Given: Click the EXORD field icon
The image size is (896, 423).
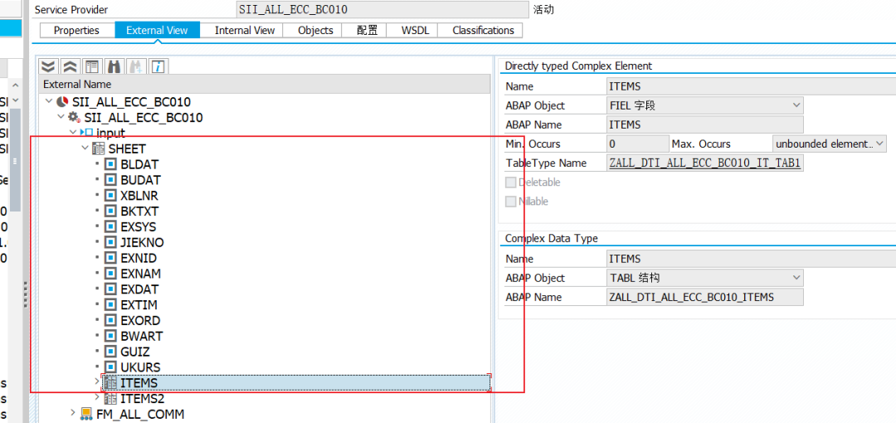Looking at the screenshot, I should click(x=110, y=321).
